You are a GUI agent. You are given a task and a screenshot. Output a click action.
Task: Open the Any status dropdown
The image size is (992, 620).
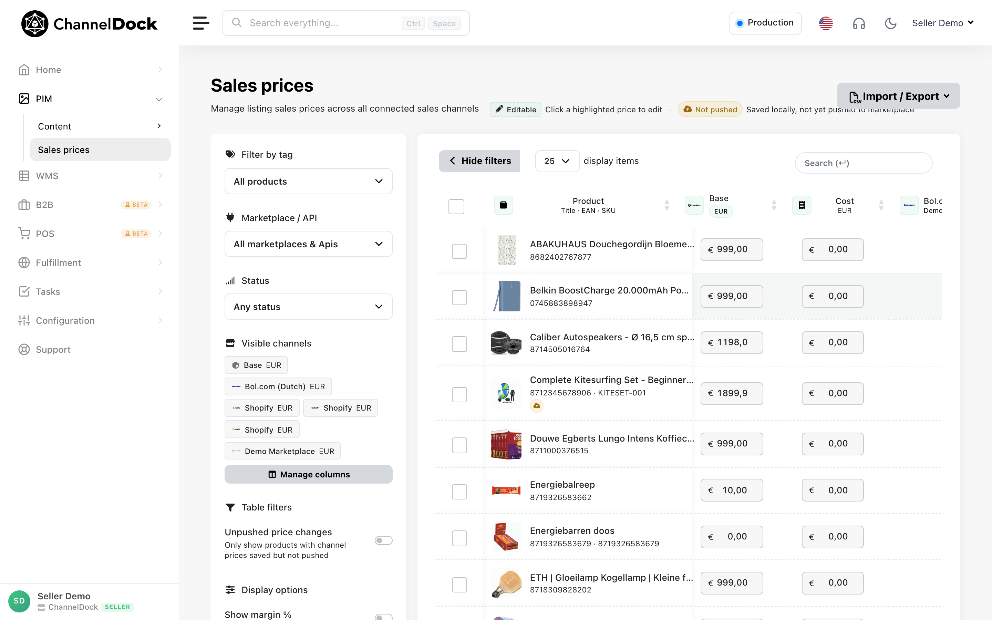coord(308,307)
